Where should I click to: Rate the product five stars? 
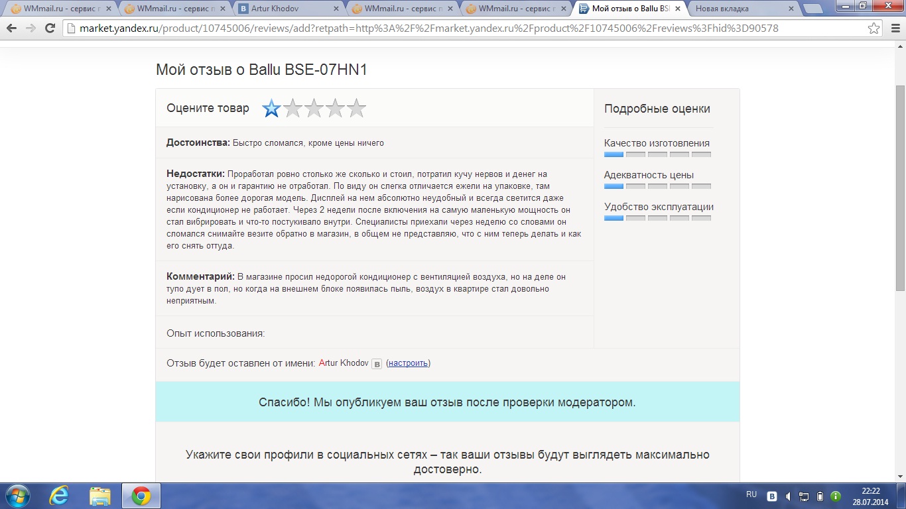coord(356,108)
